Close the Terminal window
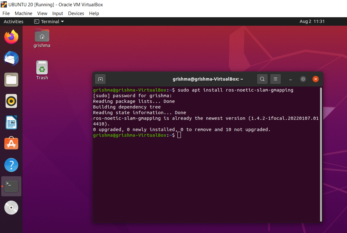The image size is (347, 233). pyautogui.click(x=316, y=79)
